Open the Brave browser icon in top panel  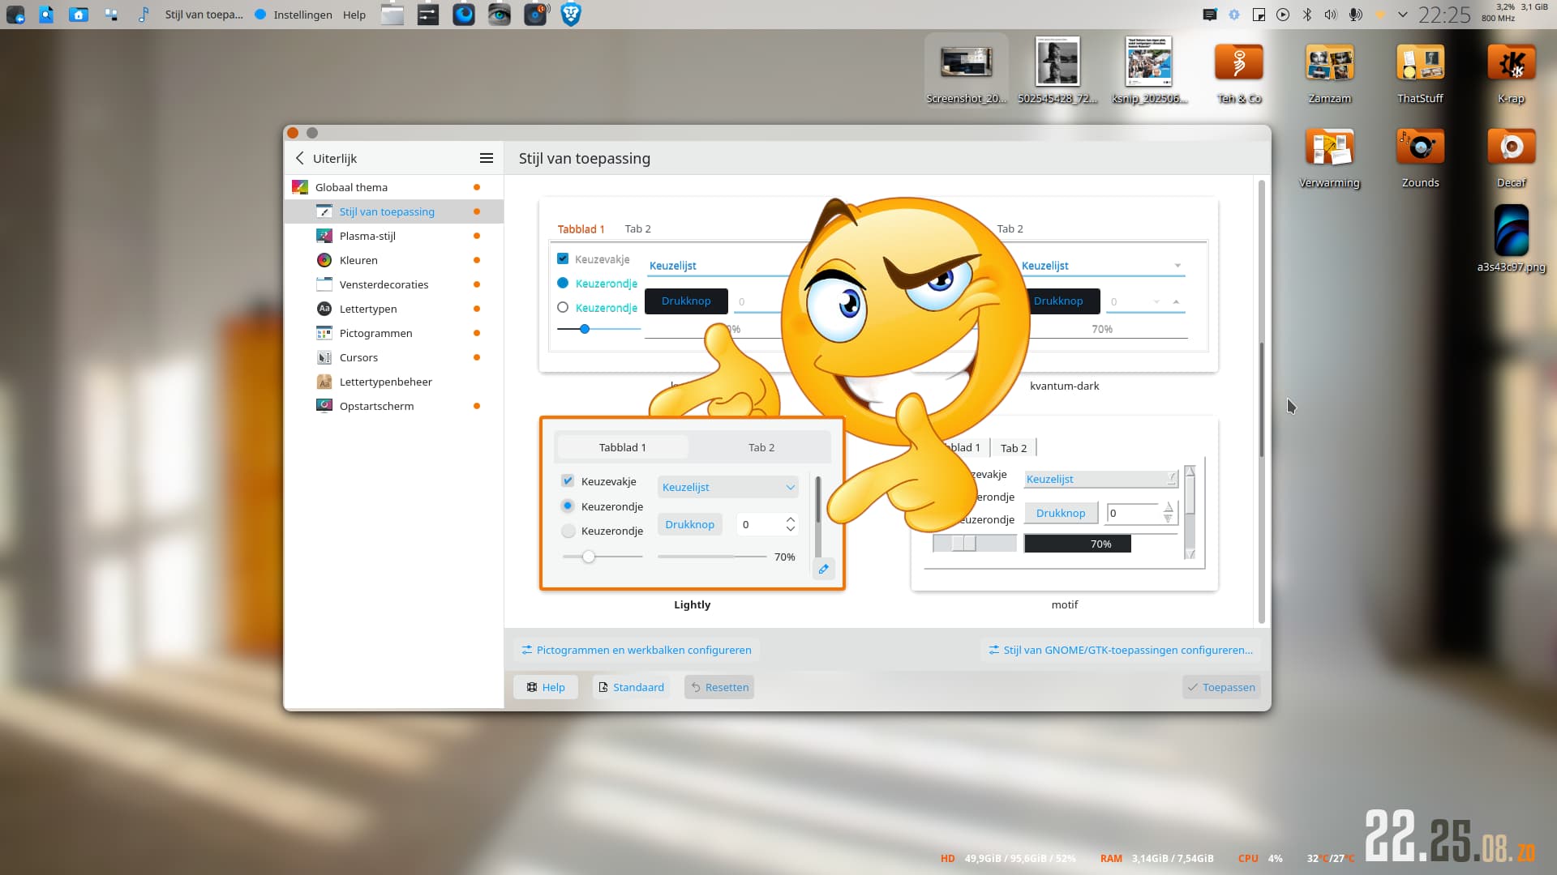point(571,15)
